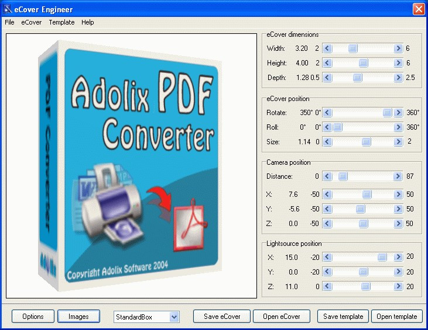Open the File menu
This screenshot has height=330, width=428.
coord(9,22)
